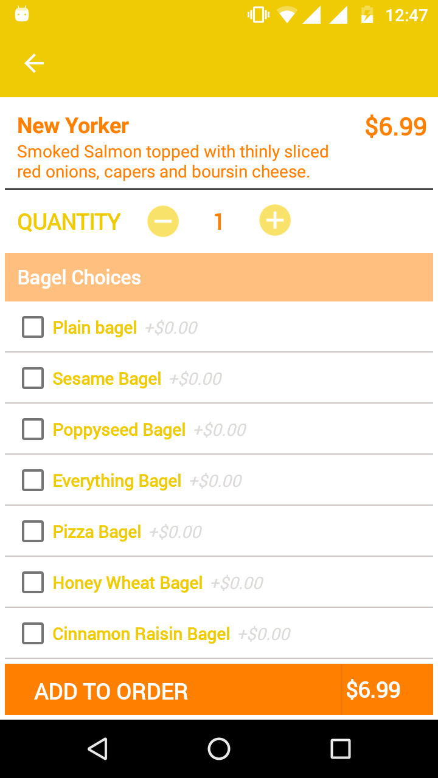Check the Plain bagel checkbox

[x=33, y=328]
